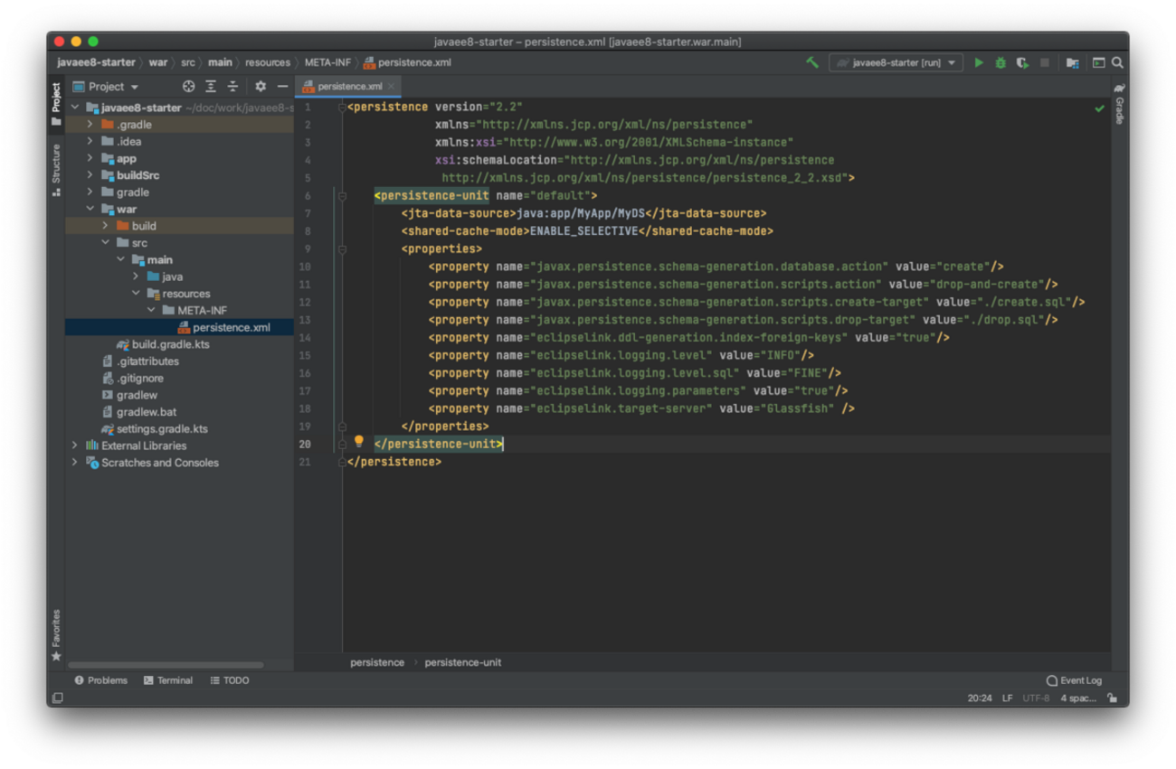This screenshot has height=769, width=1176.
Task: Toggle the read-only lock icon in status bar
Action: coord(1112,699)
